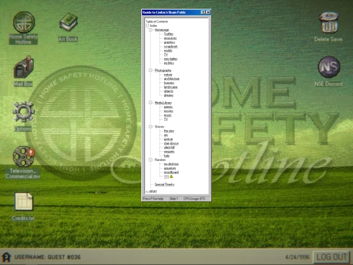Open the Mail Box icon

coord(24,67)
